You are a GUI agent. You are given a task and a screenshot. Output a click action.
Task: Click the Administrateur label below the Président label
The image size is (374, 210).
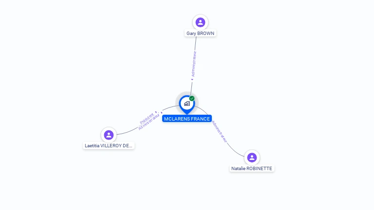pos(149,122)
